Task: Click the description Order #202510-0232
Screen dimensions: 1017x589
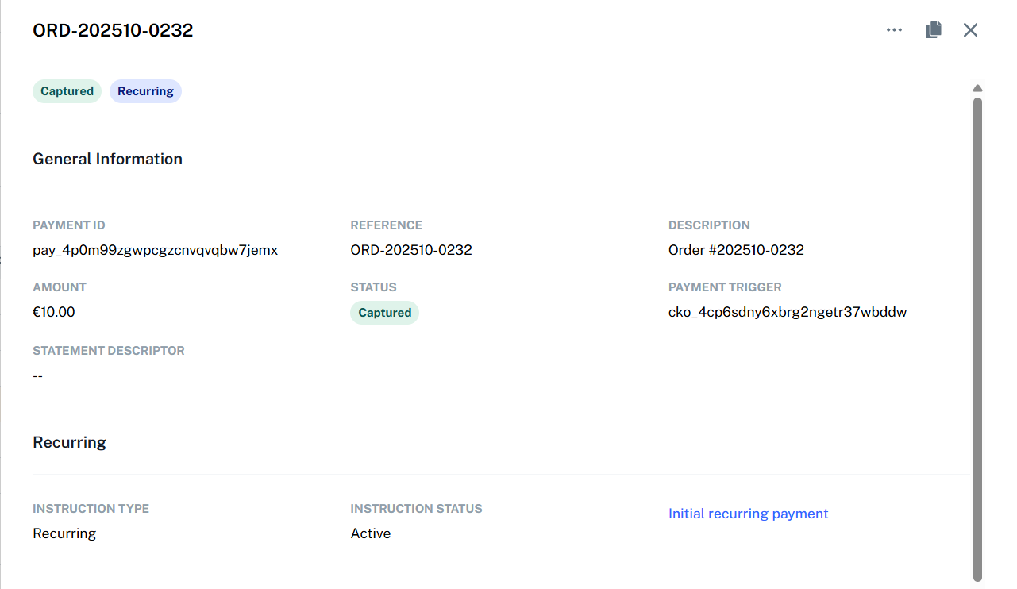Action: point(736,249)
